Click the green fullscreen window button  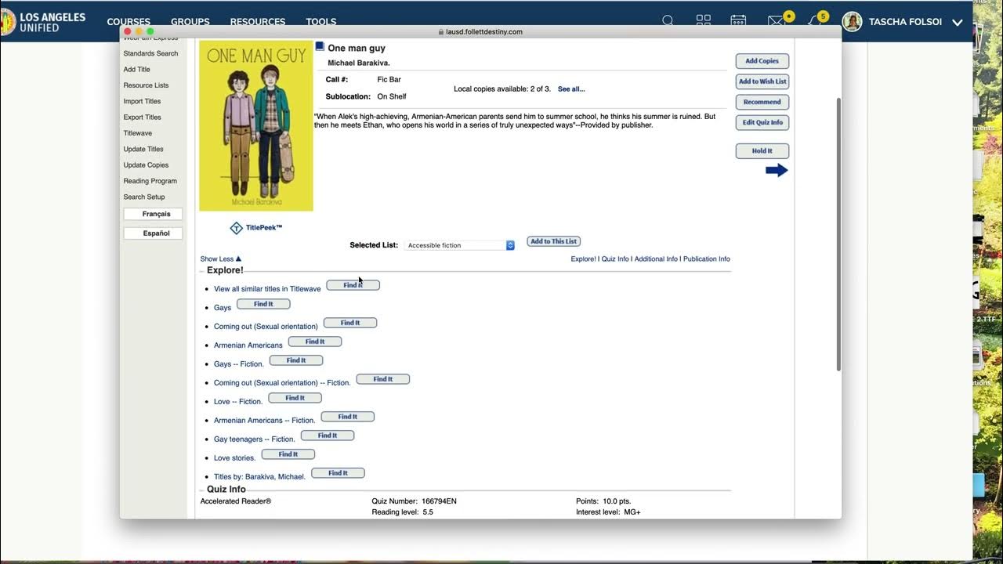click(150, 31)
